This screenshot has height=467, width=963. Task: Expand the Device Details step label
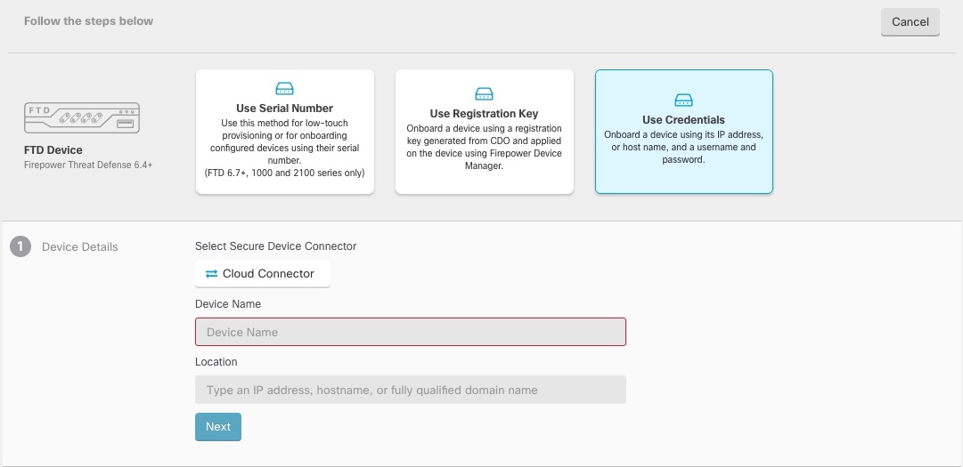tap(80, 247)
